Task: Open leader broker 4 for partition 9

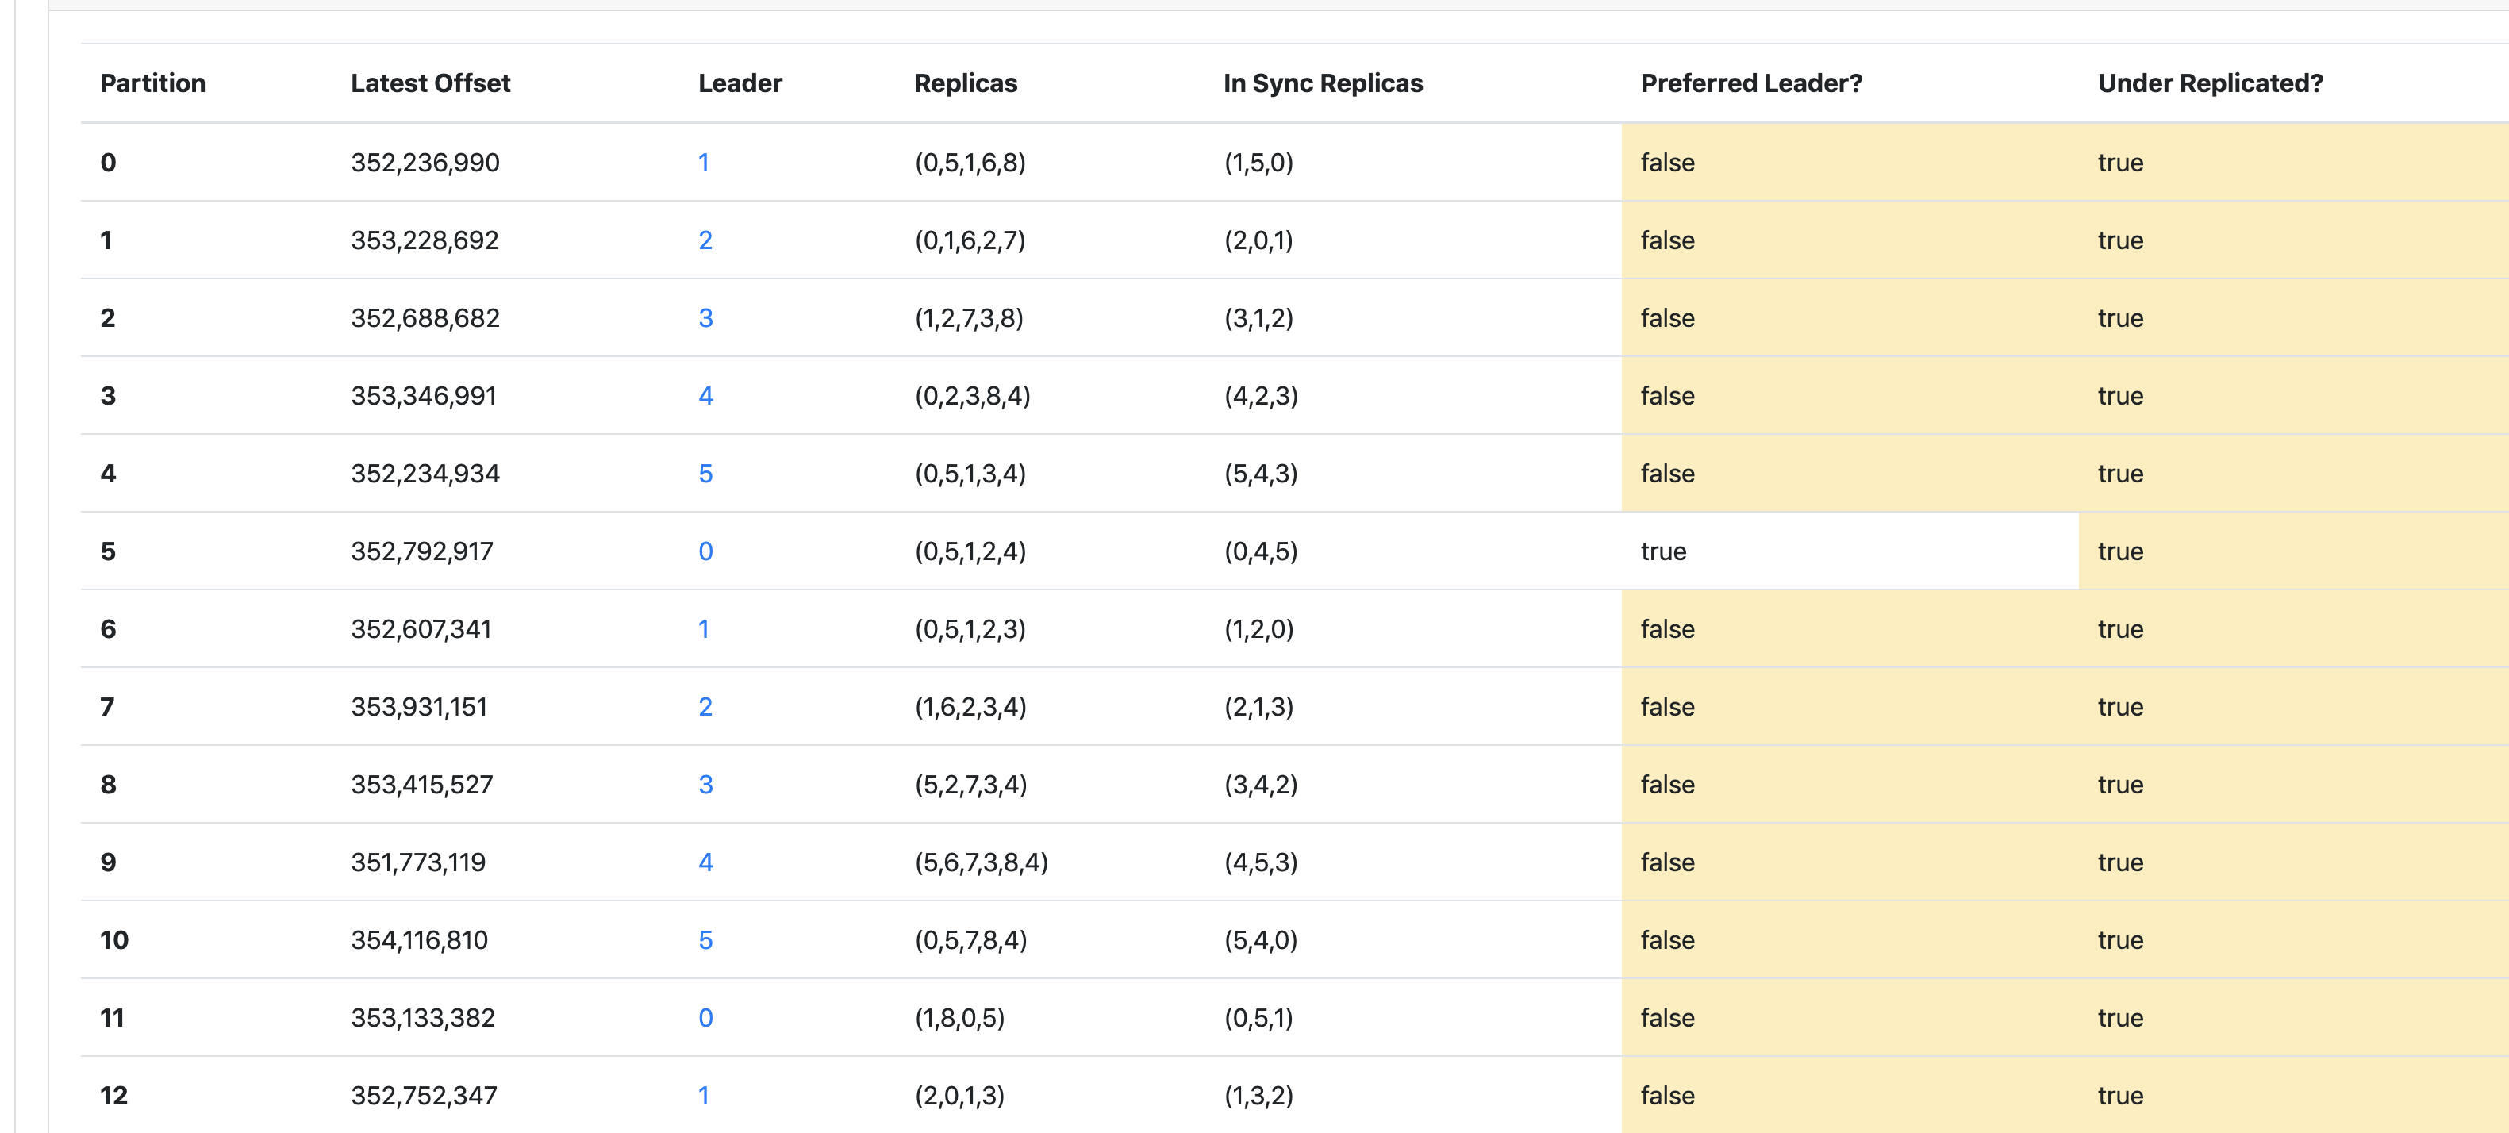Action: [x=705, y=863]
